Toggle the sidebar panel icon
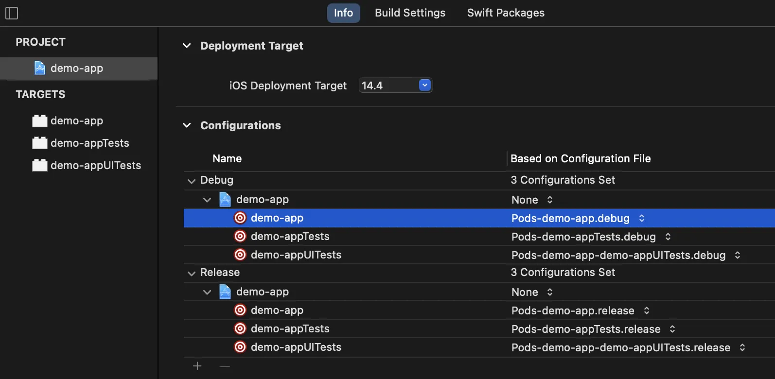This screenshot has height=379, width=775. pos(12,13)
